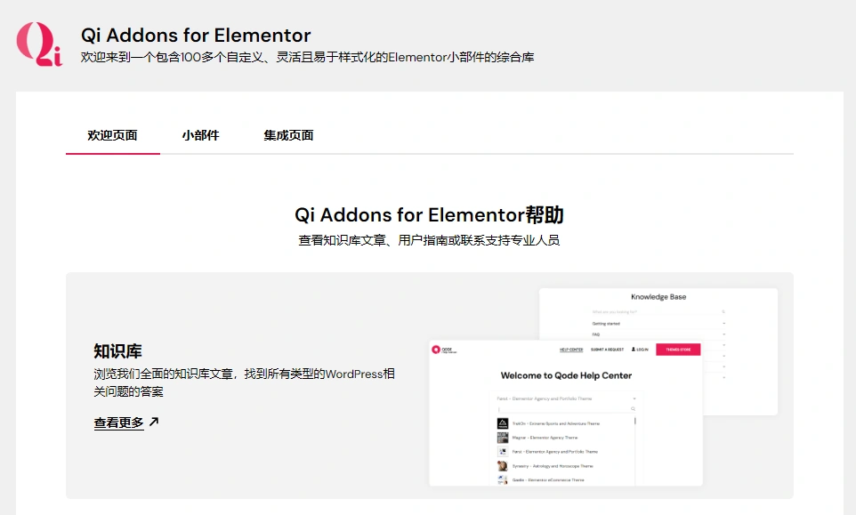
Task: Click the THEMES STORE button
Action: coord(678,350)
